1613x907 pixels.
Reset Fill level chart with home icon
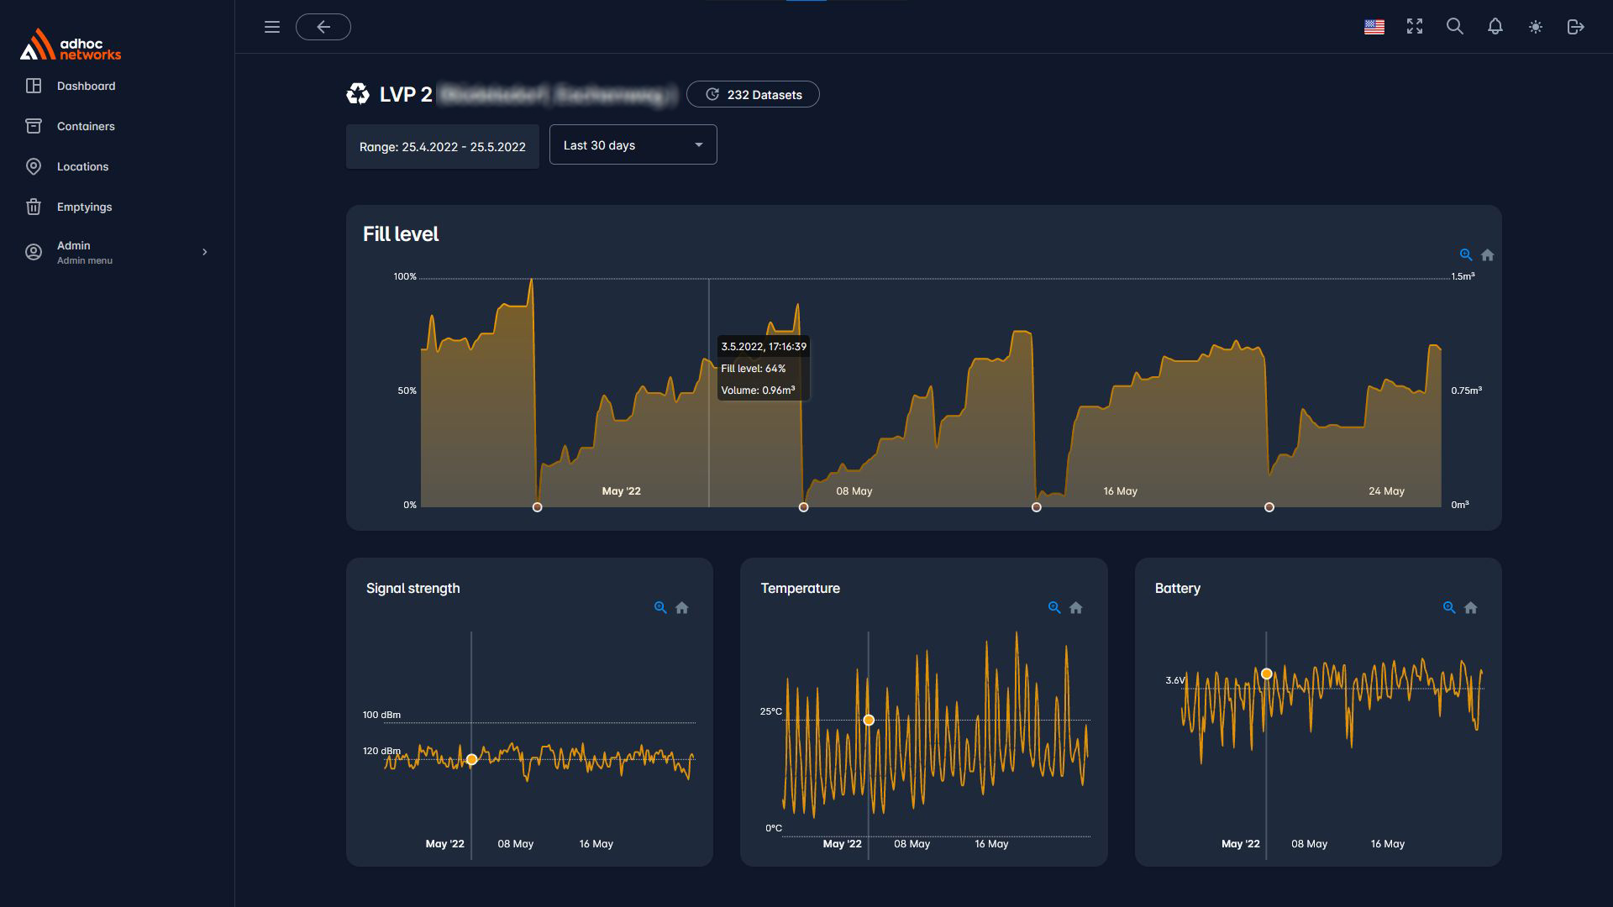1488,254
